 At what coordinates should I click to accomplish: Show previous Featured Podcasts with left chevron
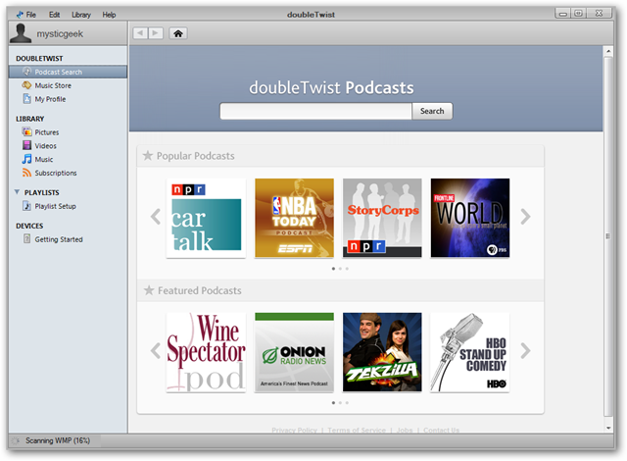[x=156, y=351]
